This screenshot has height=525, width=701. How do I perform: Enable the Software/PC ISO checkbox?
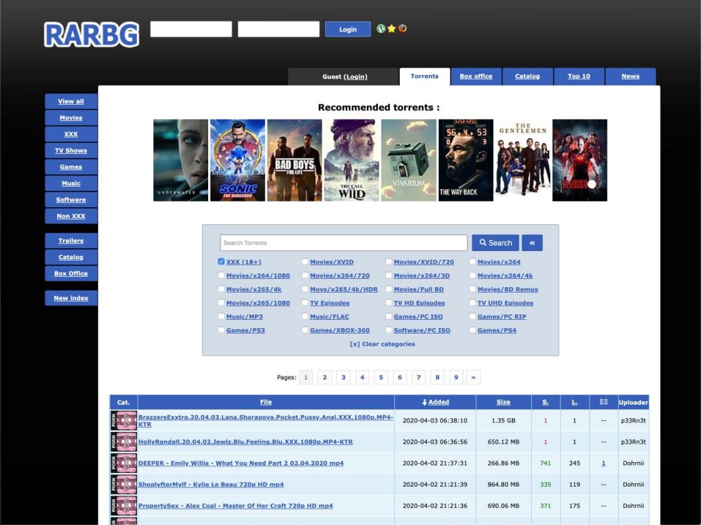(389, 330)
